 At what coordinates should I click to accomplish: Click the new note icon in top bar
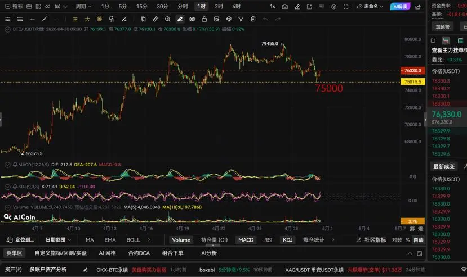click(x=309, y=7)
